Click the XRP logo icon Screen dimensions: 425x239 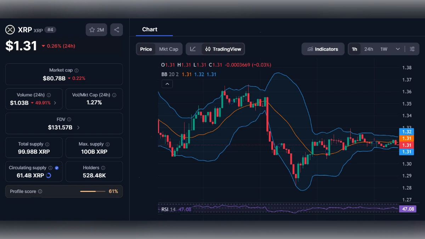9,30
